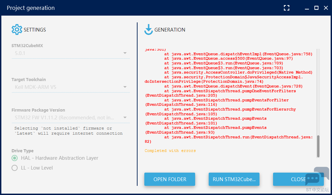The height and width of the screenshot is (195, 332).
Task: Click the 'Drive Type' label
Action: [22, 151]
